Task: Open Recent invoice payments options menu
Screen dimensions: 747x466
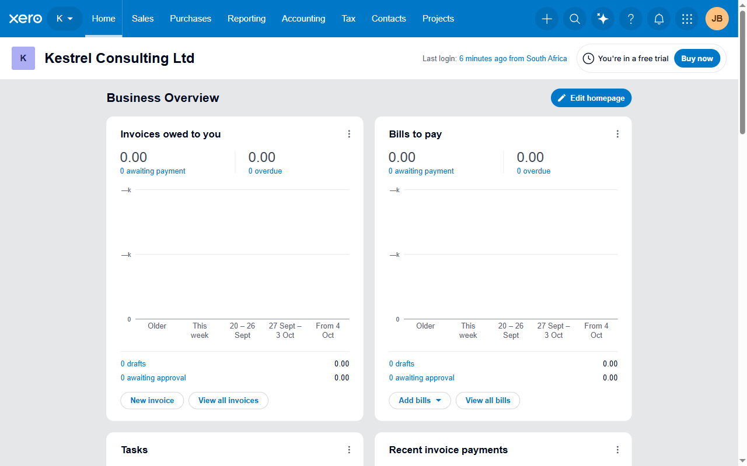Action: 617,450
